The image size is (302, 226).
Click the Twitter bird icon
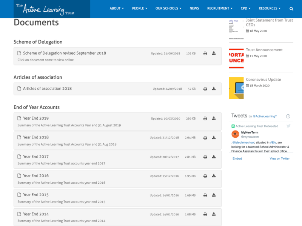click(x=288, y=126)
